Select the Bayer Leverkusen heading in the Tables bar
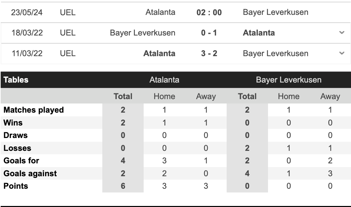 [x=289, y=80]
